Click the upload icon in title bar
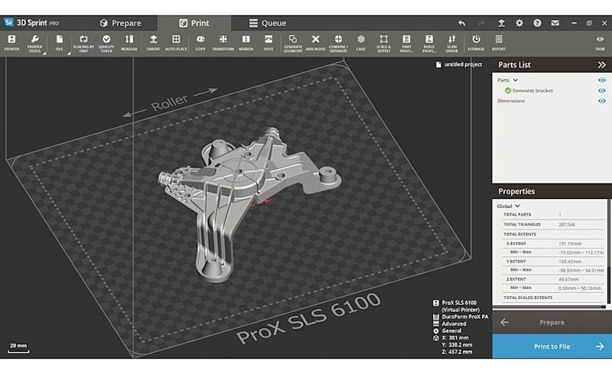 [x=501, y=24]
